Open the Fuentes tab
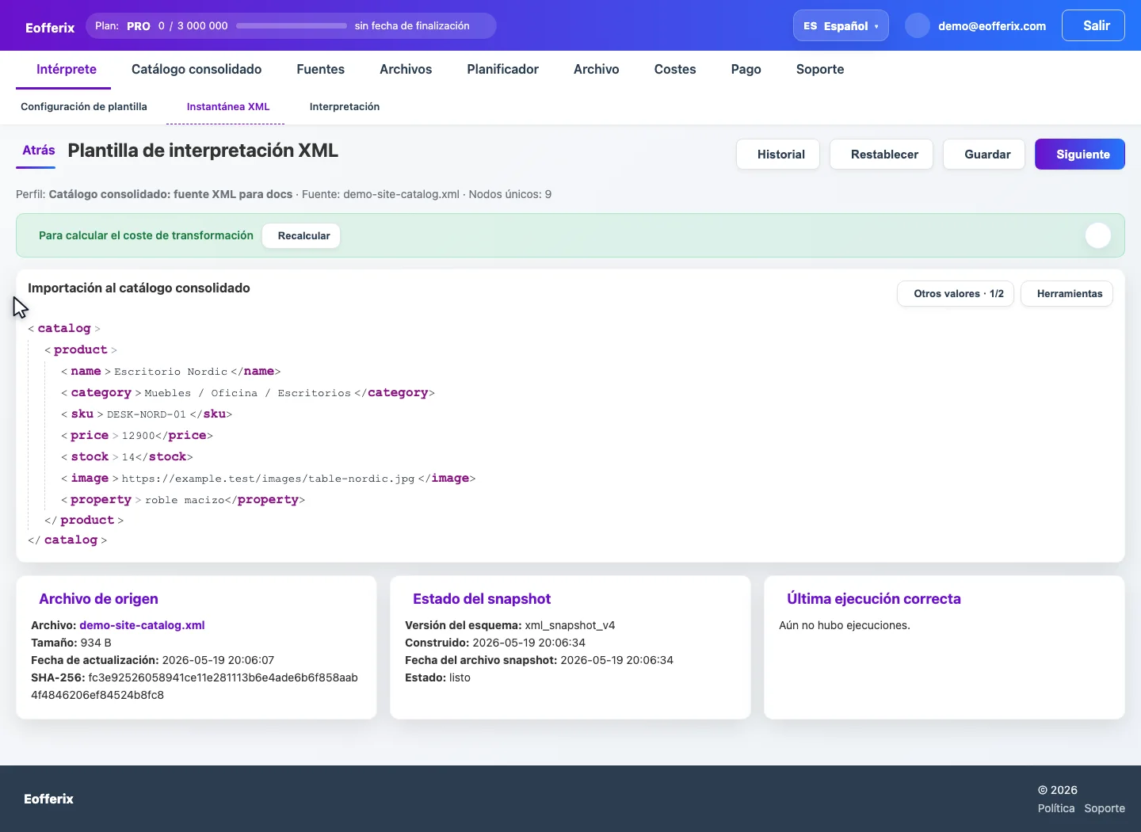1141x832 pixels. pyautogui.click(x=320, y=69)
